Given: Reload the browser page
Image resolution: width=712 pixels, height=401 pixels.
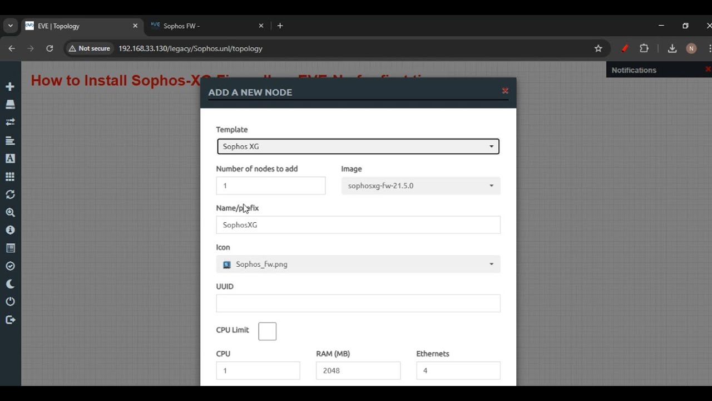Looking at the screenshot, I should pos(50,48).
